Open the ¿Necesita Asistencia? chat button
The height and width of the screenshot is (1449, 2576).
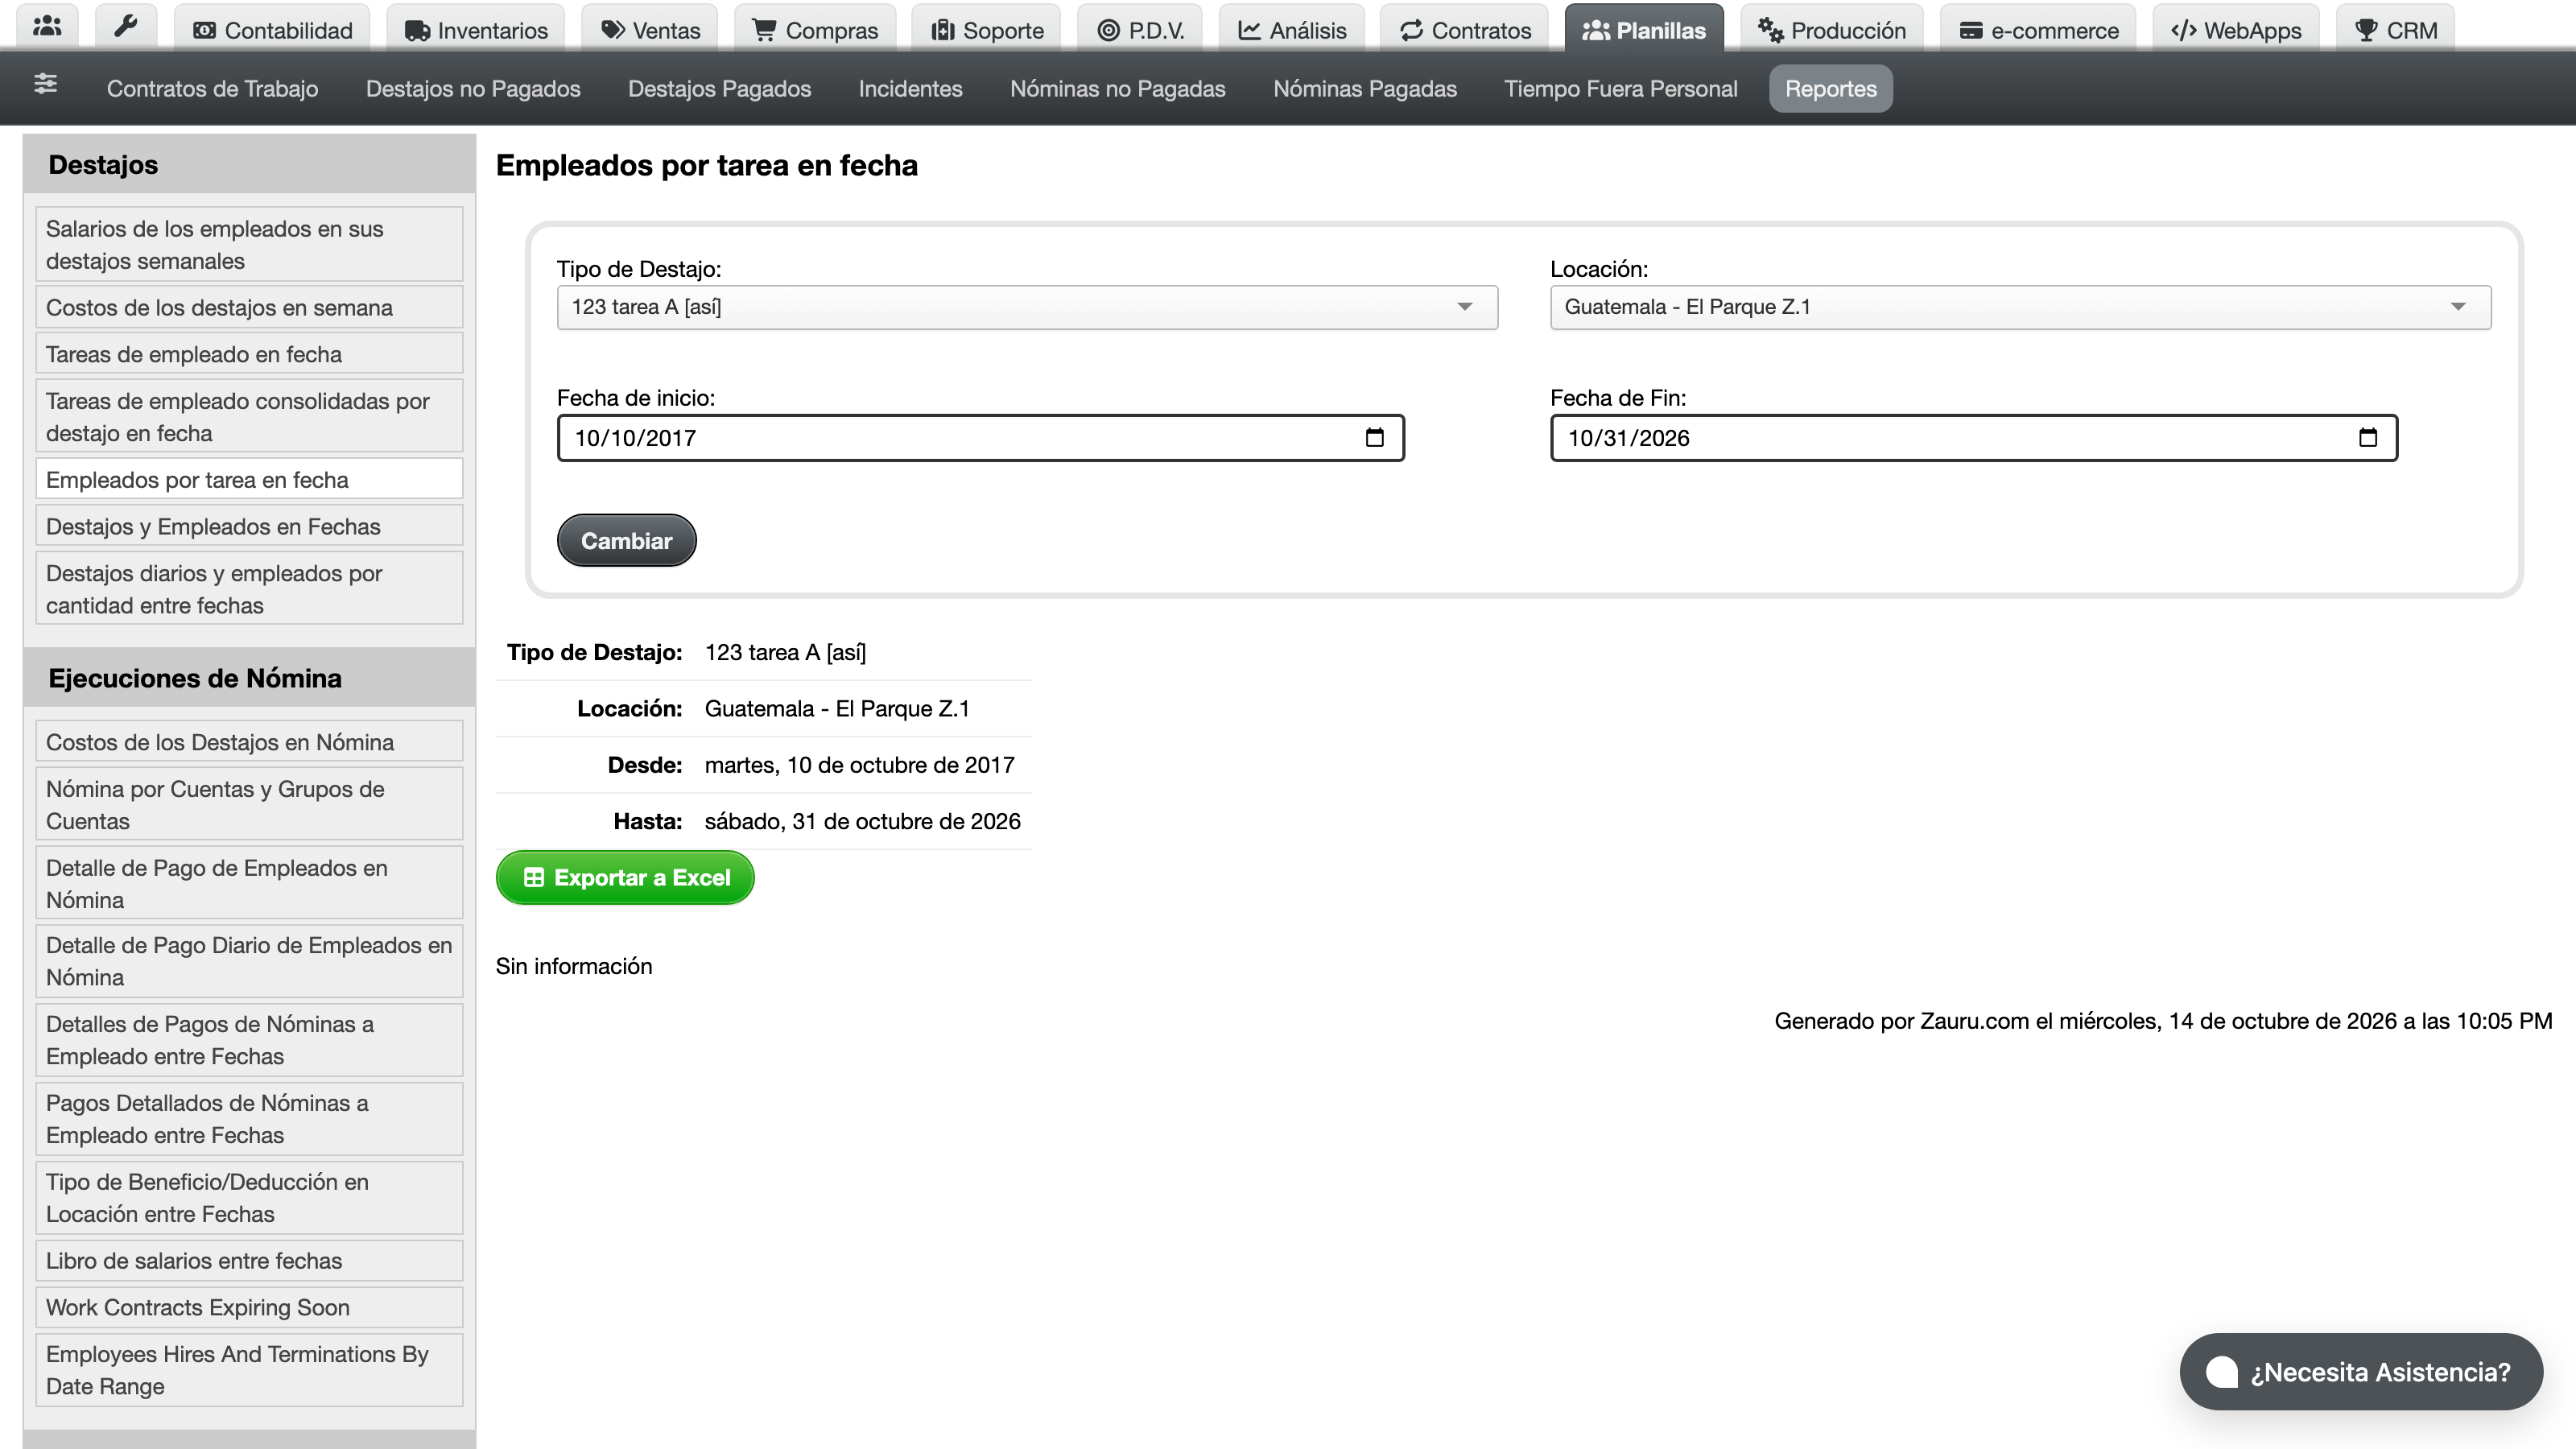coord(2360,1372)
